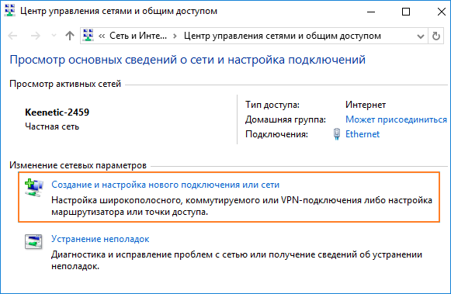Click the new connection setup icon
Screen dimensions: 451x294
click(33, 188)
